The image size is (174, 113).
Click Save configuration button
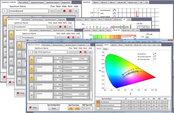click(x=54, y=108)
